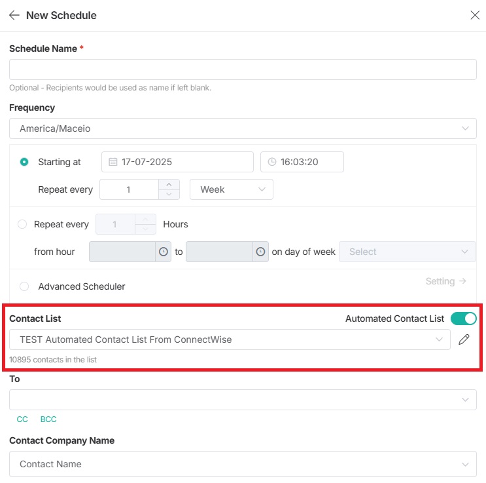Click the Schedule Name input field
The height and width of the screenshot is (483, 486).
point(243,69)
